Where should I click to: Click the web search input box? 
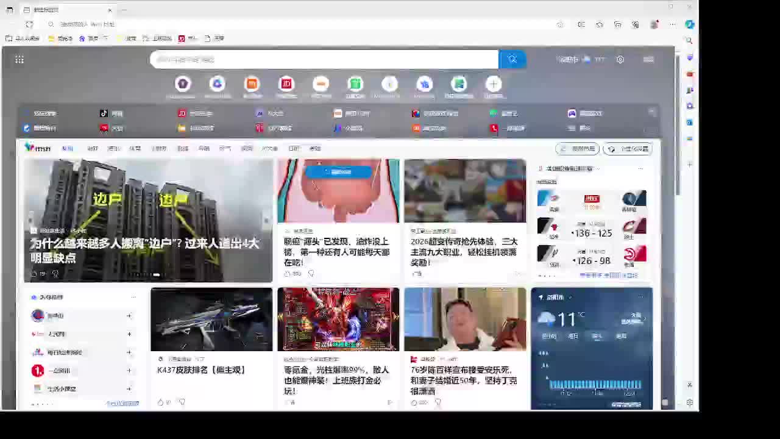[x=323, y=59]
